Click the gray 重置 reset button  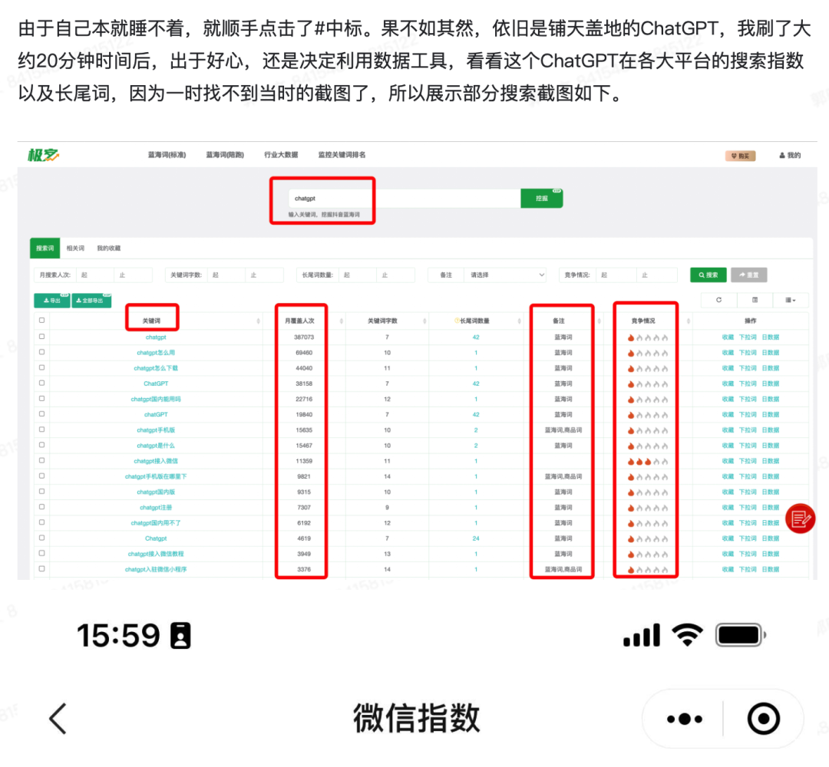(x=748, y=275)
